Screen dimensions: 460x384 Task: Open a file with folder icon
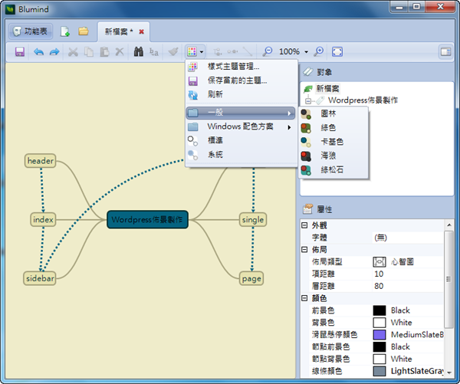[84, 31]
